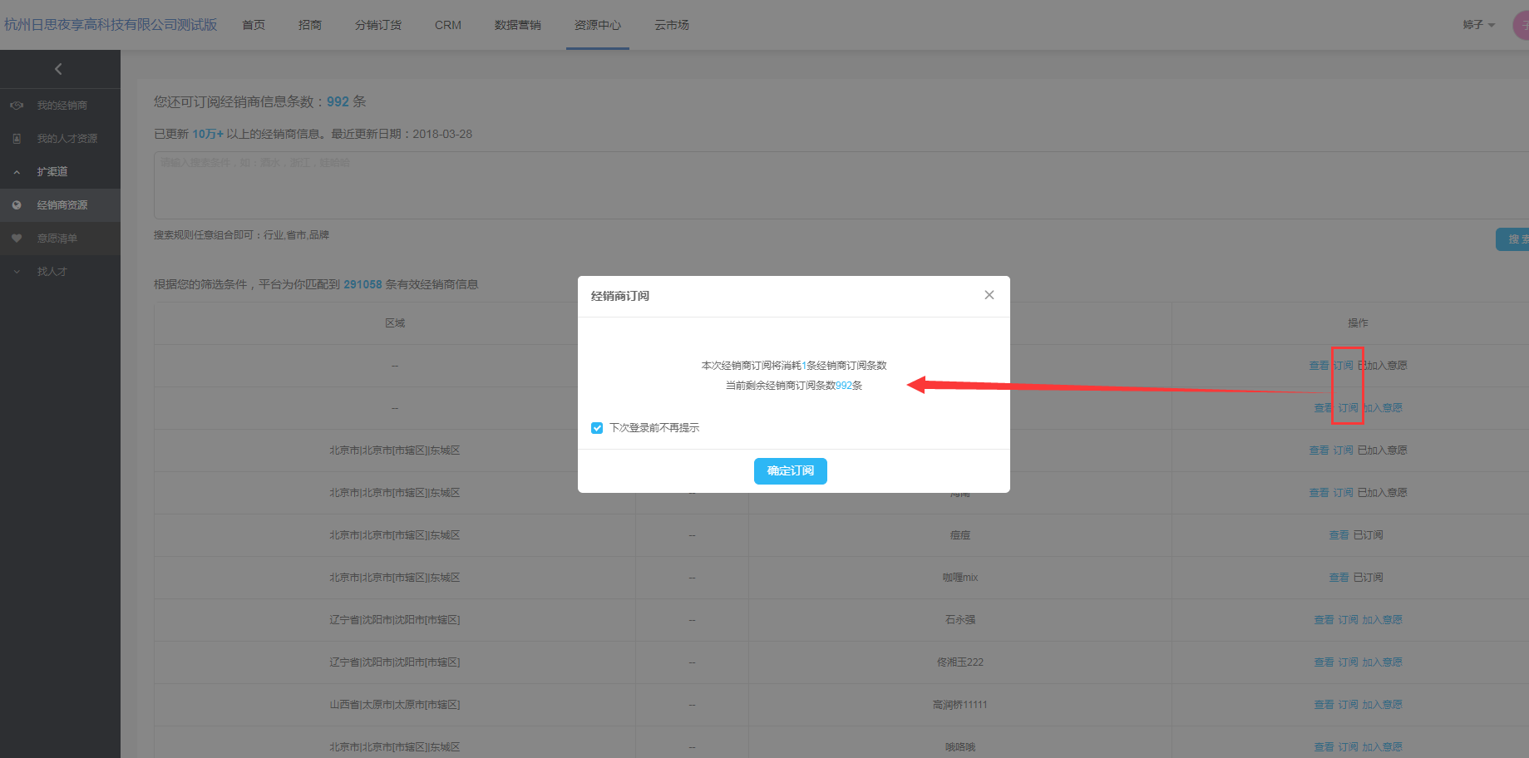Screen dimensions: 1529x758
Task: Expand the 找人才 sidebar section
Action: point(17,272)
